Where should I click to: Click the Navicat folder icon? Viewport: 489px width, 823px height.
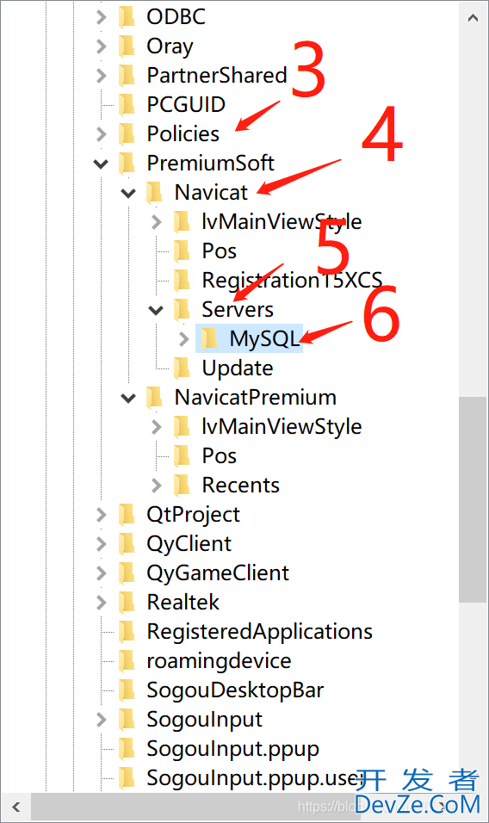[154, 193]
